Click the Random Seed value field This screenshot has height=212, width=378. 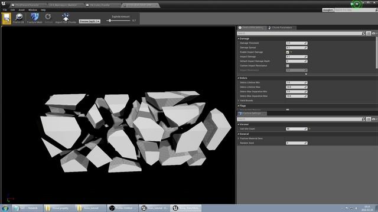(296, 143)
